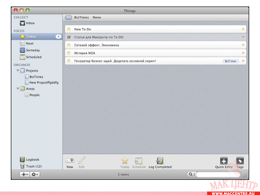Open the plus add dropdown button
260x195 pixels.
point(25,174)
